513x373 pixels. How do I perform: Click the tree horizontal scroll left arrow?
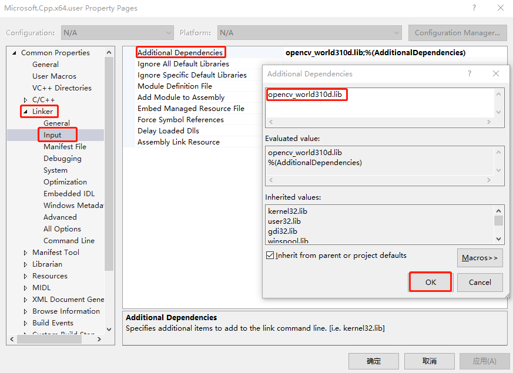[x=12, y=340]
